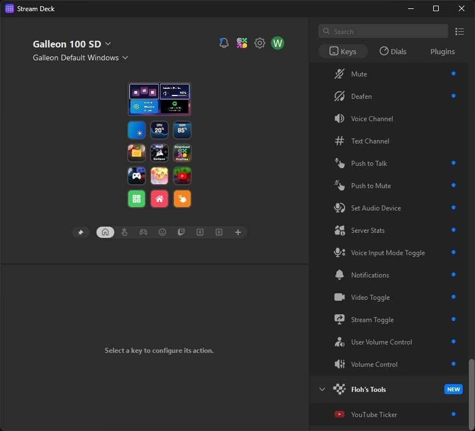Select the Download Profiles key
475x431 pixels.
pos(182,153)
